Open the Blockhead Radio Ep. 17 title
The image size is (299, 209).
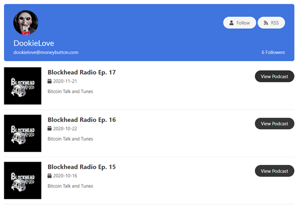[81, 72]
